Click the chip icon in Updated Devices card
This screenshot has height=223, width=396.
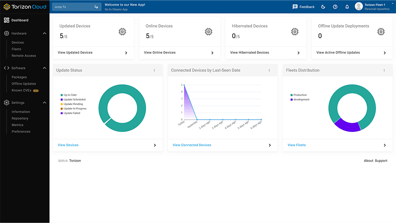pyautogui.click(x=123, y=32)
